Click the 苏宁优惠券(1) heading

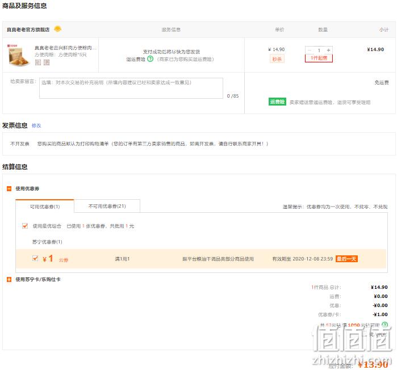(47, 242)
